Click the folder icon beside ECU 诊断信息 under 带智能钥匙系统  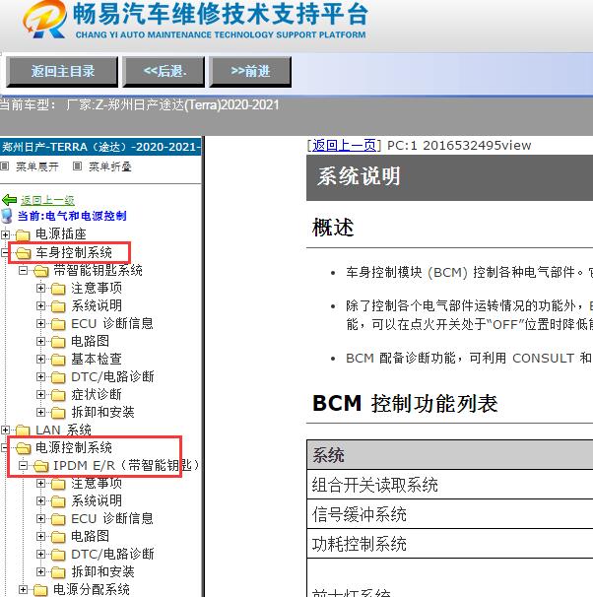pos(58,324)
